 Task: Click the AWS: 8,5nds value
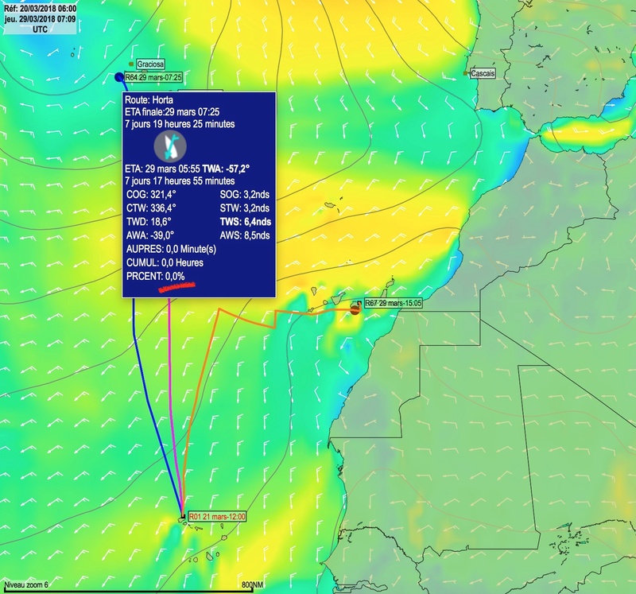[245, 235]
